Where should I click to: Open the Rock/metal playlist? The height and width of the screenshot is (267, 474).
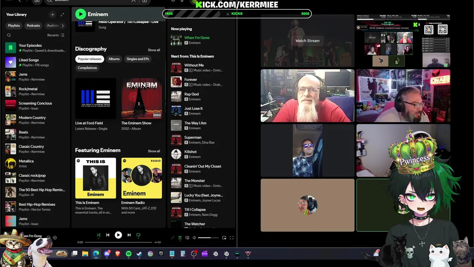click(36, 91)
